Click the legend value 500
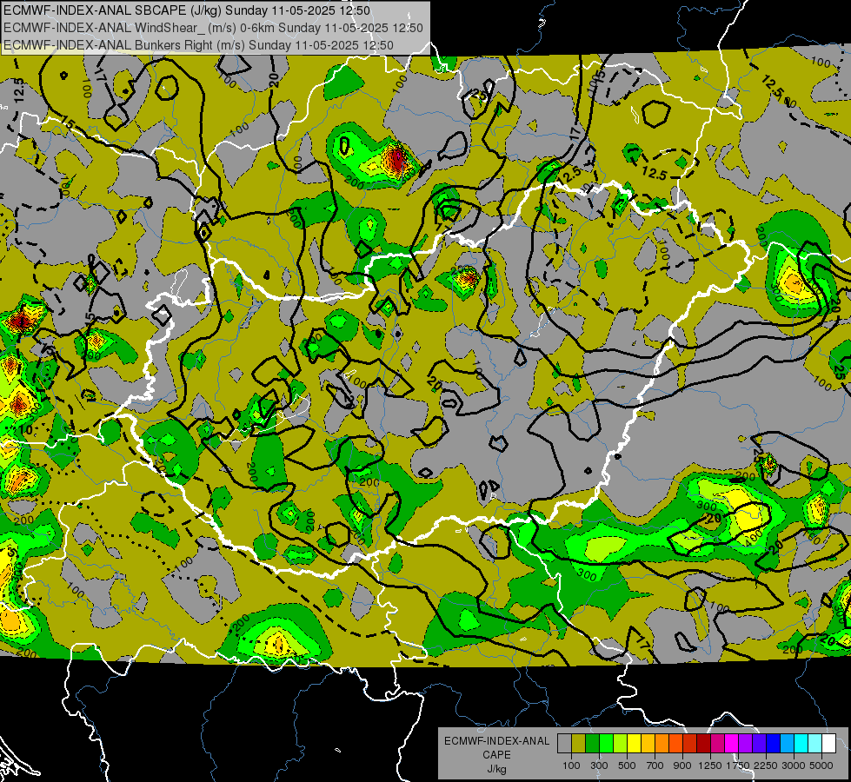 tap(627, 765)
